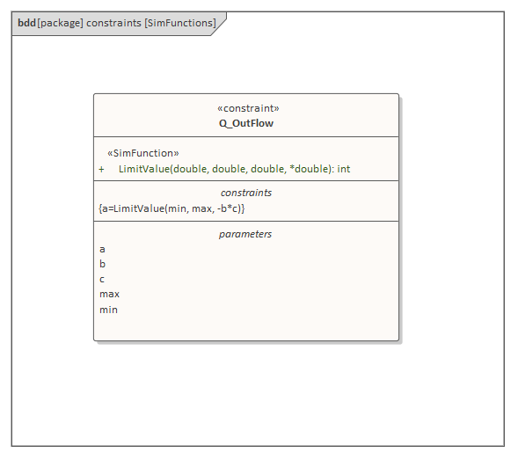Select the Q_OutFlow constraint block title
This screenshot has width=518, height=460.
[246, 123]
